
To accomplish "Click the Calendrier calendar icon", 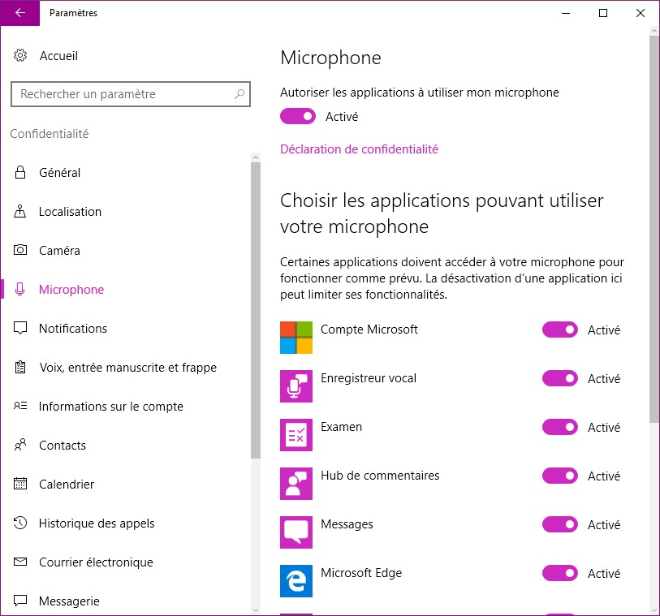I will 20,484.
